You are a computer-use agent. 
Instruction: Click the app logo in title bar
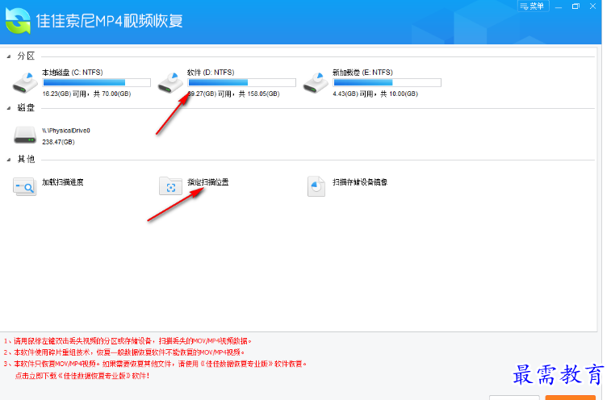tap(18, 21)
